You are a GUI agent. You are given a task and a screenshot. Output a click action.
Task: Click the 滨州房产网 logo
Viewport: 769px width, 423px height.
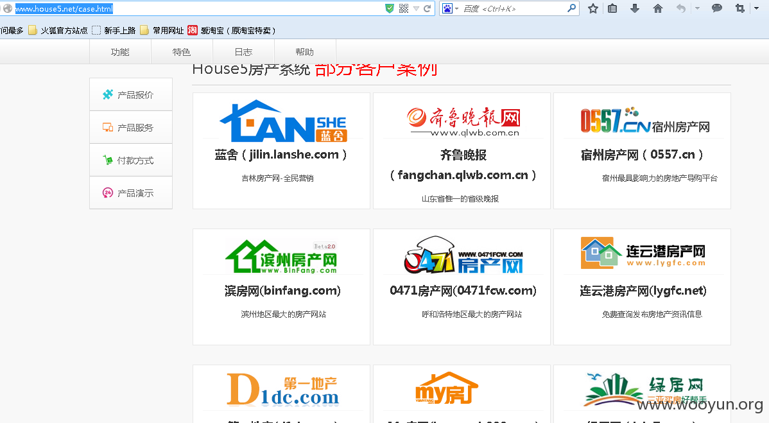tap(282, 256)
